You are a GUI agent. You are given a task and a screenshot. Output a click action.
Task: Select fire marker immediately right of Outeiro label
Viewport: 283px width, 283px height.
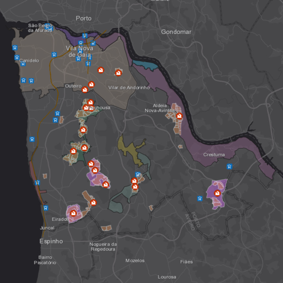click(x=85, y=90)
